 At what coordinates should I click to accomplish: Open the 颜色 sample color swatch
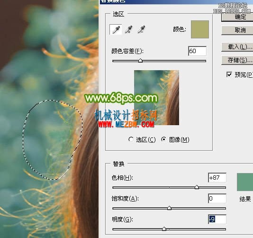(x=200, y=29)
